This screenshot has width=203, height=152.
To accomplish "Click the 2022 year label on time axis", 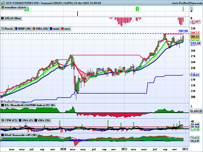I will (x=185, y=149).
